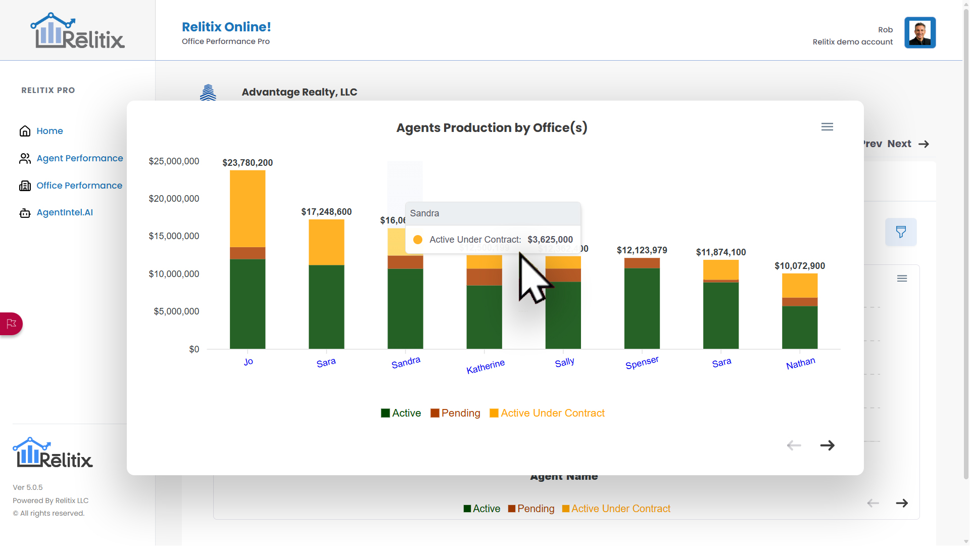Open the lower chart's hamburger menu
This screenshot has height=546, width=970.
tap(902, 278)
